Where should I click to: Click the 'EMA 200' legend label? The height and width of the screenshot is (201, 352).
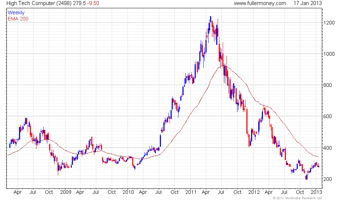[x=18, y=19]
